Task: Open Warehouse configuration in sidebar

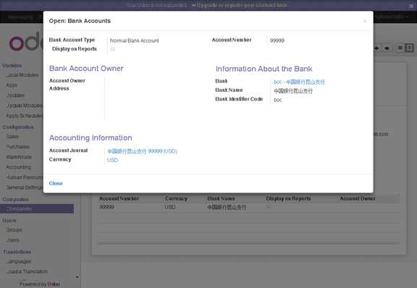Action: click(x=19, y=157)
